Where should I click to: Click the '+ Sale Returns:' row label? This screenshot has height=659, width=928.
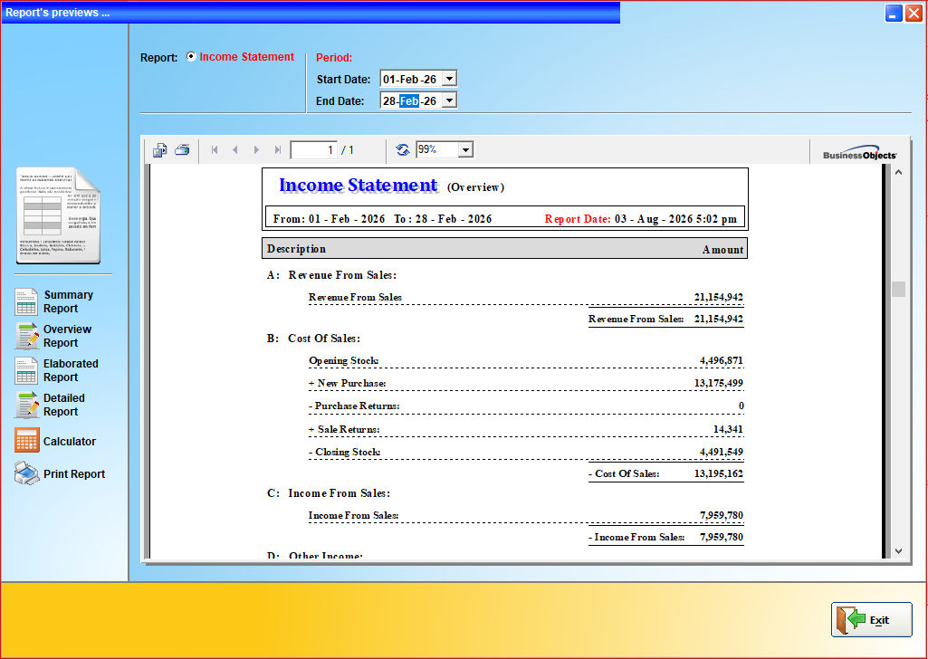(344, 429)
